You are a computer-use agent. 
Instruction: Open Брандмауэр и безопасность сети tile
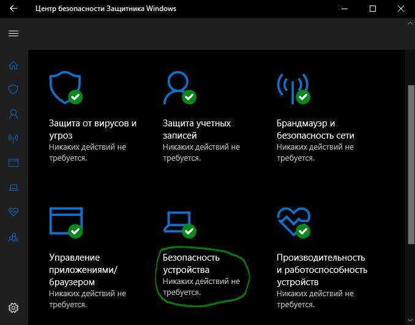(315, 117)
